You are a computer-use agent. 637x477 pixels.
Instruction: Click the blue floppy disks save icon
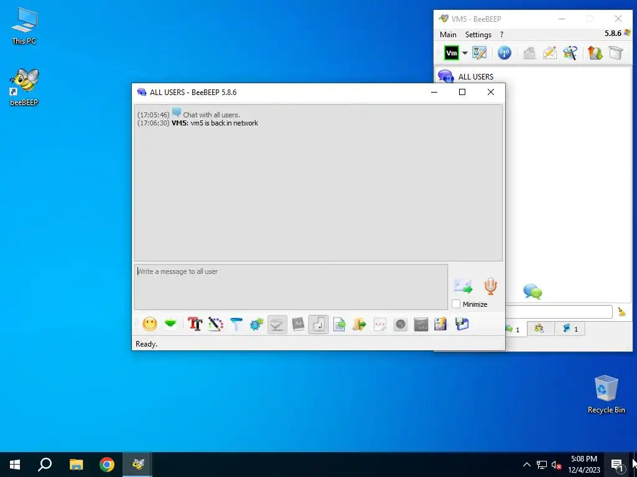[x=462, y=324]
